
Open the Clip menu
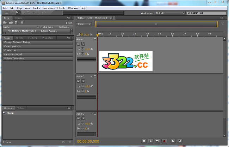[19, 8]
